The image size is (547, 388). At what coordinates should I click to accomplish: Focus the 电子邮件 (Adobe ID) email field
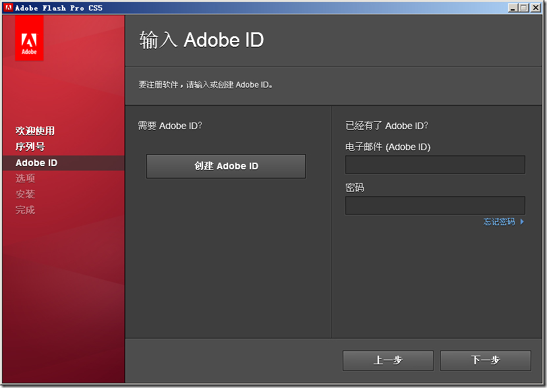point(435,165)
